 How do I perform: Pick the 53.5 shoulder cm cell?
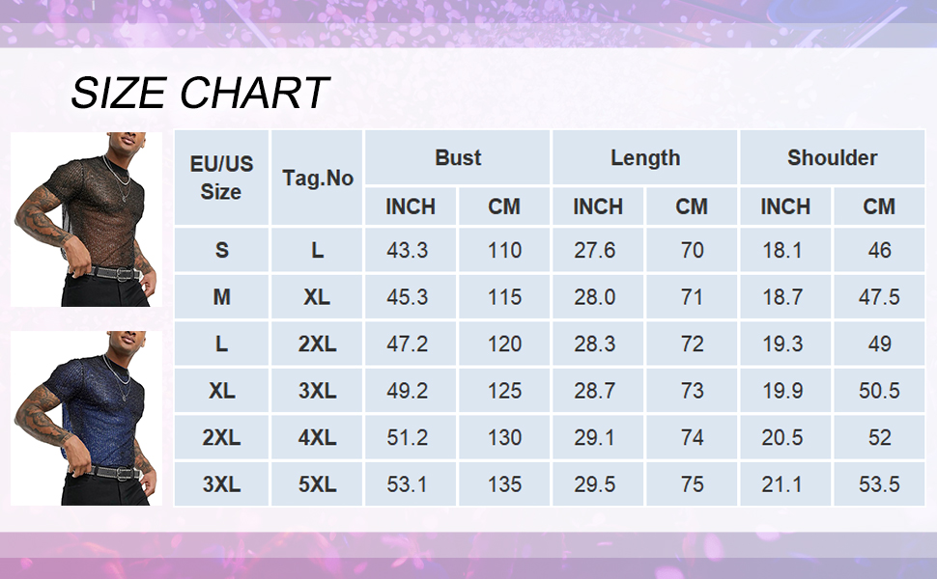[879, 484]
